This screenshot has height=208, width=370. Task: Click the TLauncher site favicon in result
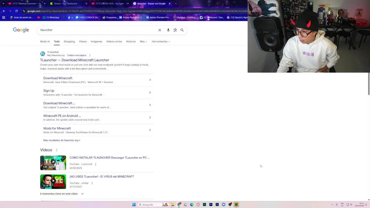pos(42,54)
